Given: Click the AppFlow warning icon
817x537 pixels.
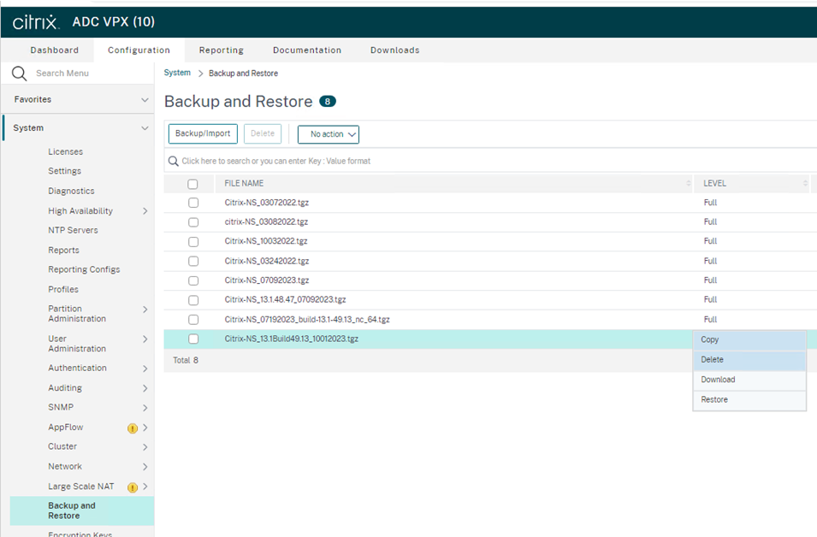Looking at the screenshot, I should coord(133,428).
